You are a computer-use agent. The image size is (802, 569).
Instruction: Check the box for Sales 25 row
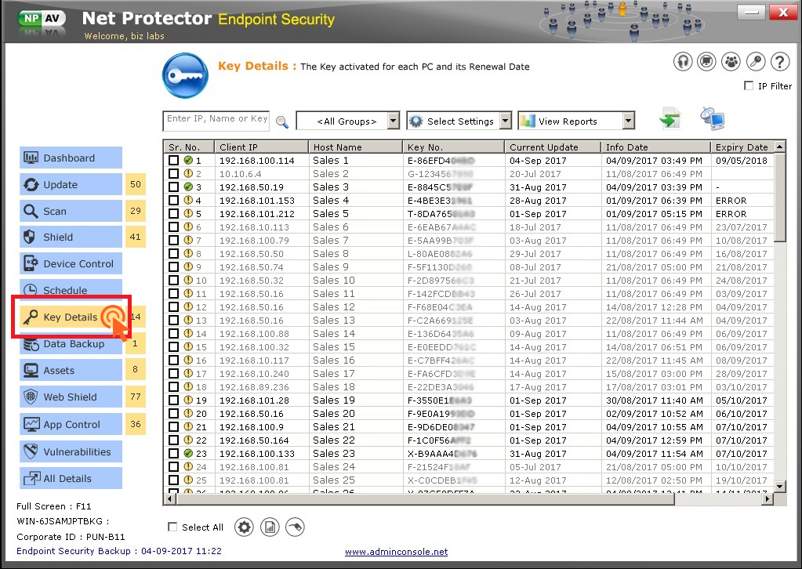pos(174,480)
